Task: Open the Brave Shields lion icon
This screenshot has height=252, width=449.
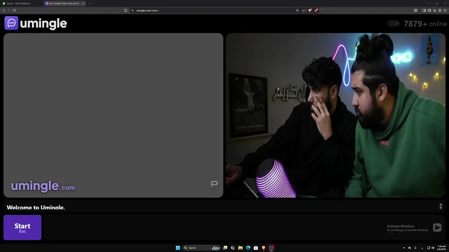Action: point(310,10)
